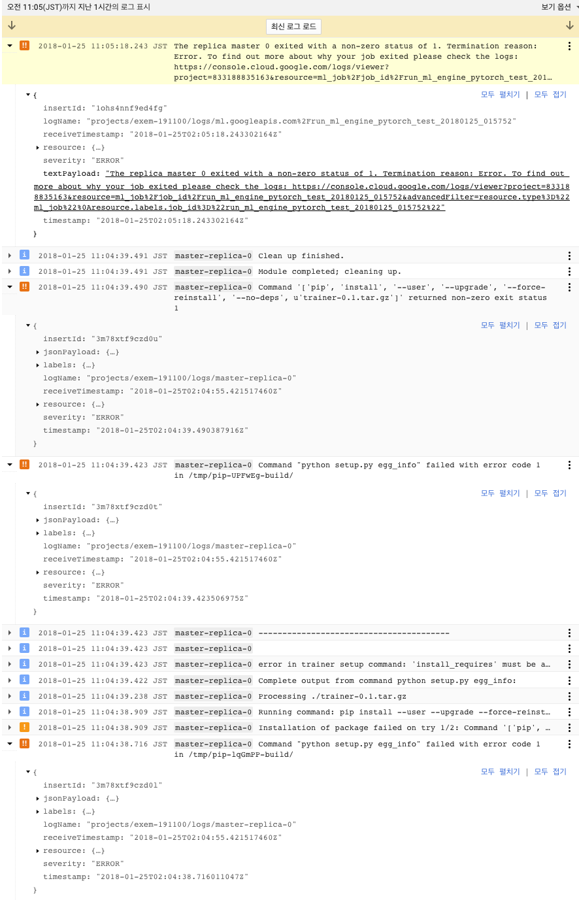Open the three-dot menu for 'Processing ./trainer-0.1.tar.gz'
Viewport: 579px width, 900px height.
pos(569,696)
